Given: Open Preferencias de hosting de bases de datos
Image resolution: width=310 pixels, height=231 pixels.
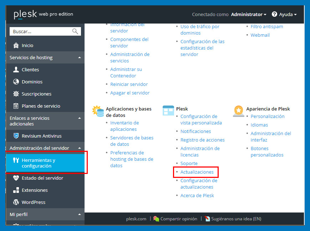Looking at the screenshot, I should [x=132, y=159].
